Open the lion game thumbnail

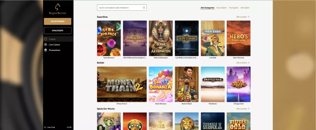click(186, 121)
